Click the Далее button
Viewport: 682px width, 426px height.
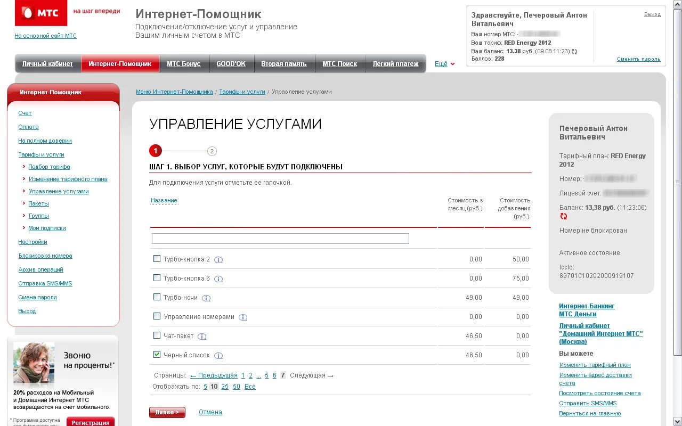coord(167,413)
